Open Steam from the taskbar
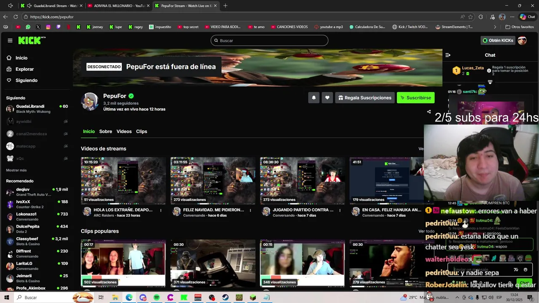This screenshot has height=303, width=539. tap(226, 298)
